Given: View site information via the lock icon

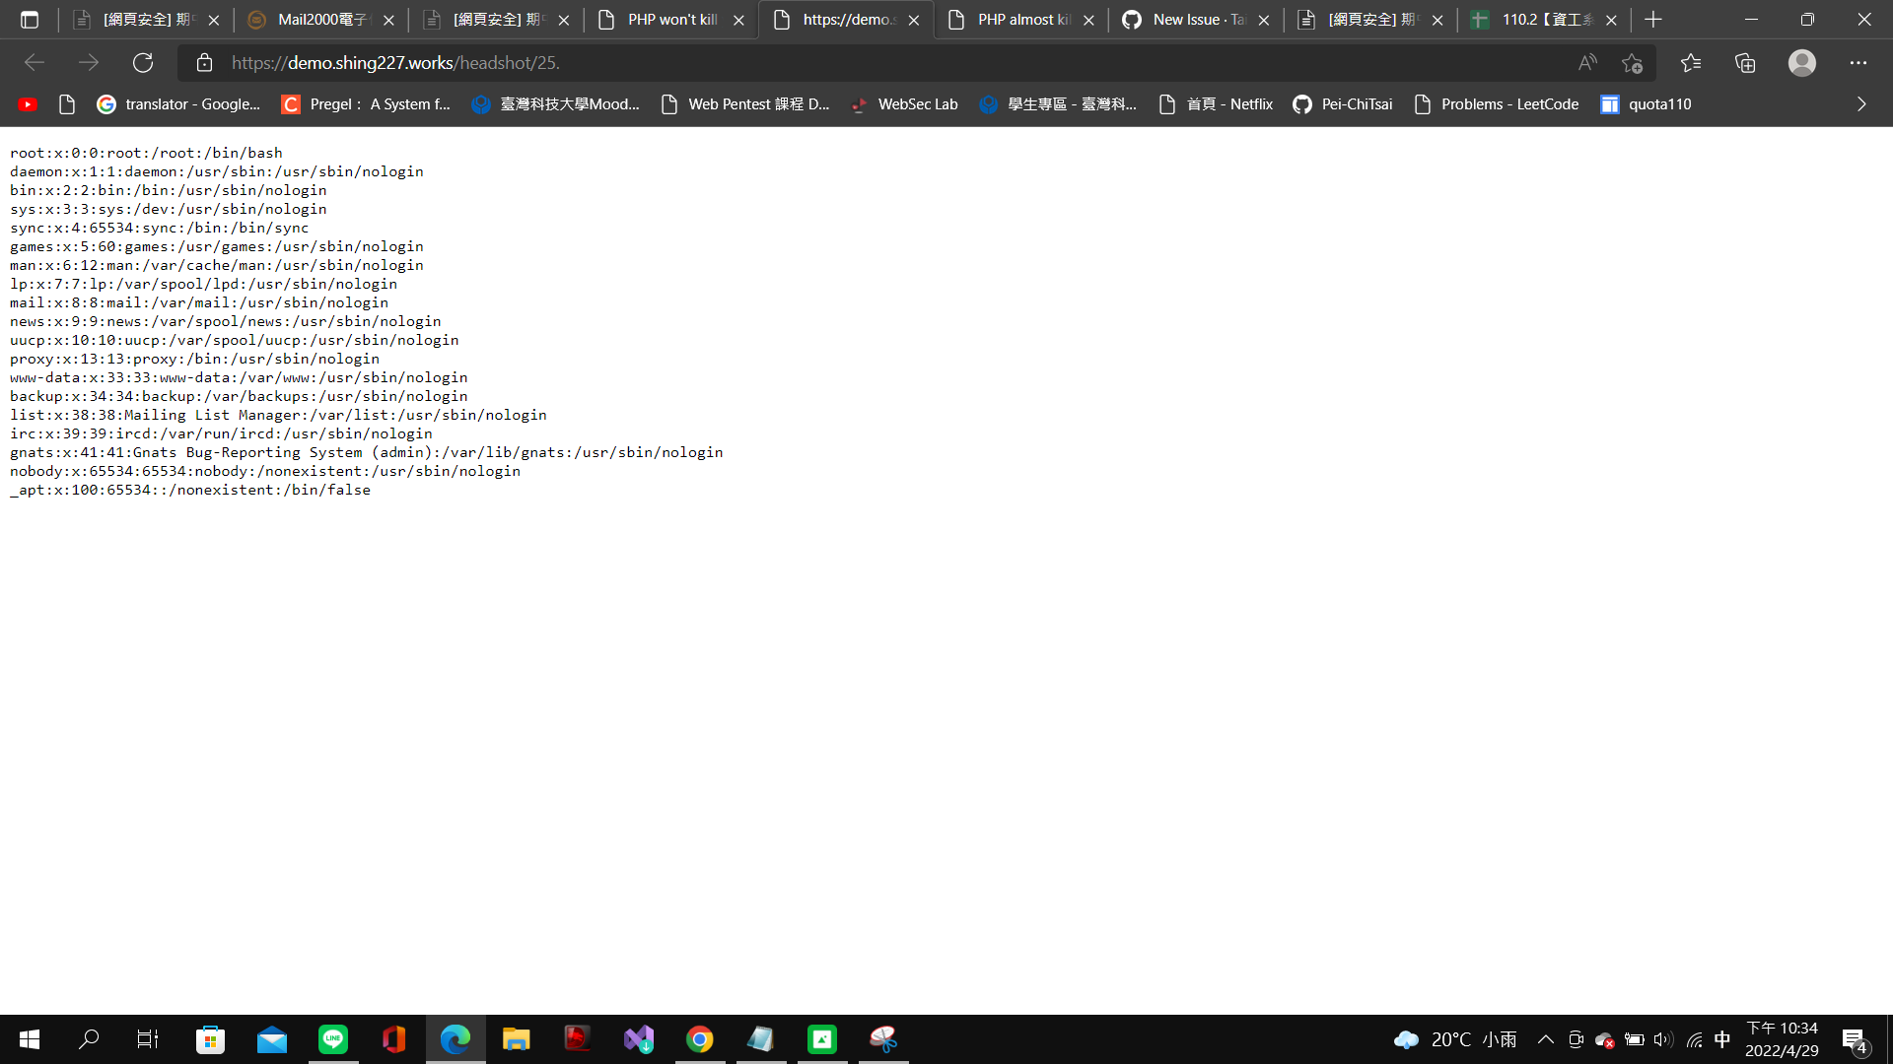Looking at the screenshot, I should (x=204, y=62).
